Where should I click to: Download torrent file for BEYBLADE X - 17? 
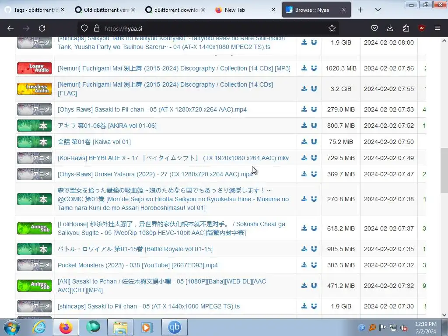pyautogui.click(x=304, y=157)
